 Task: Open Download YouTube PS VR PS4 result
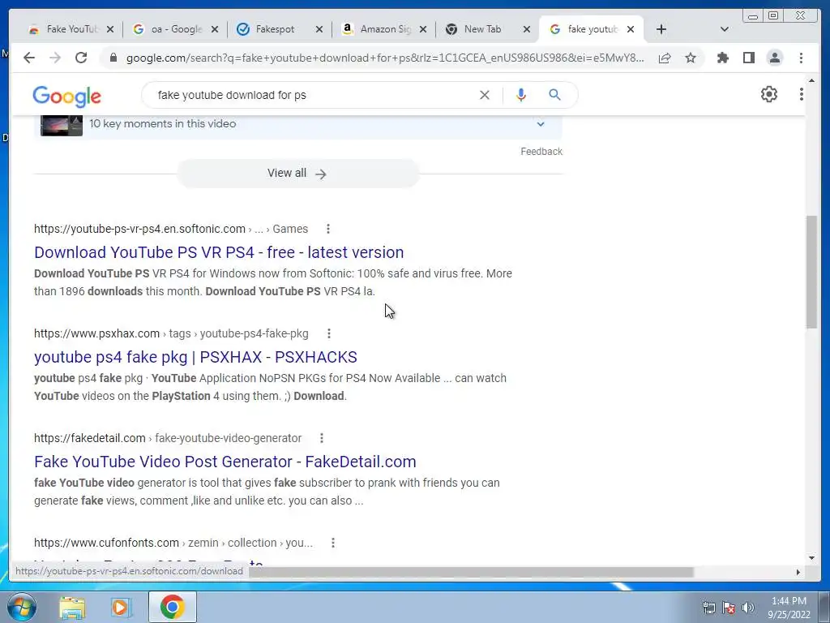click(219, 252)
